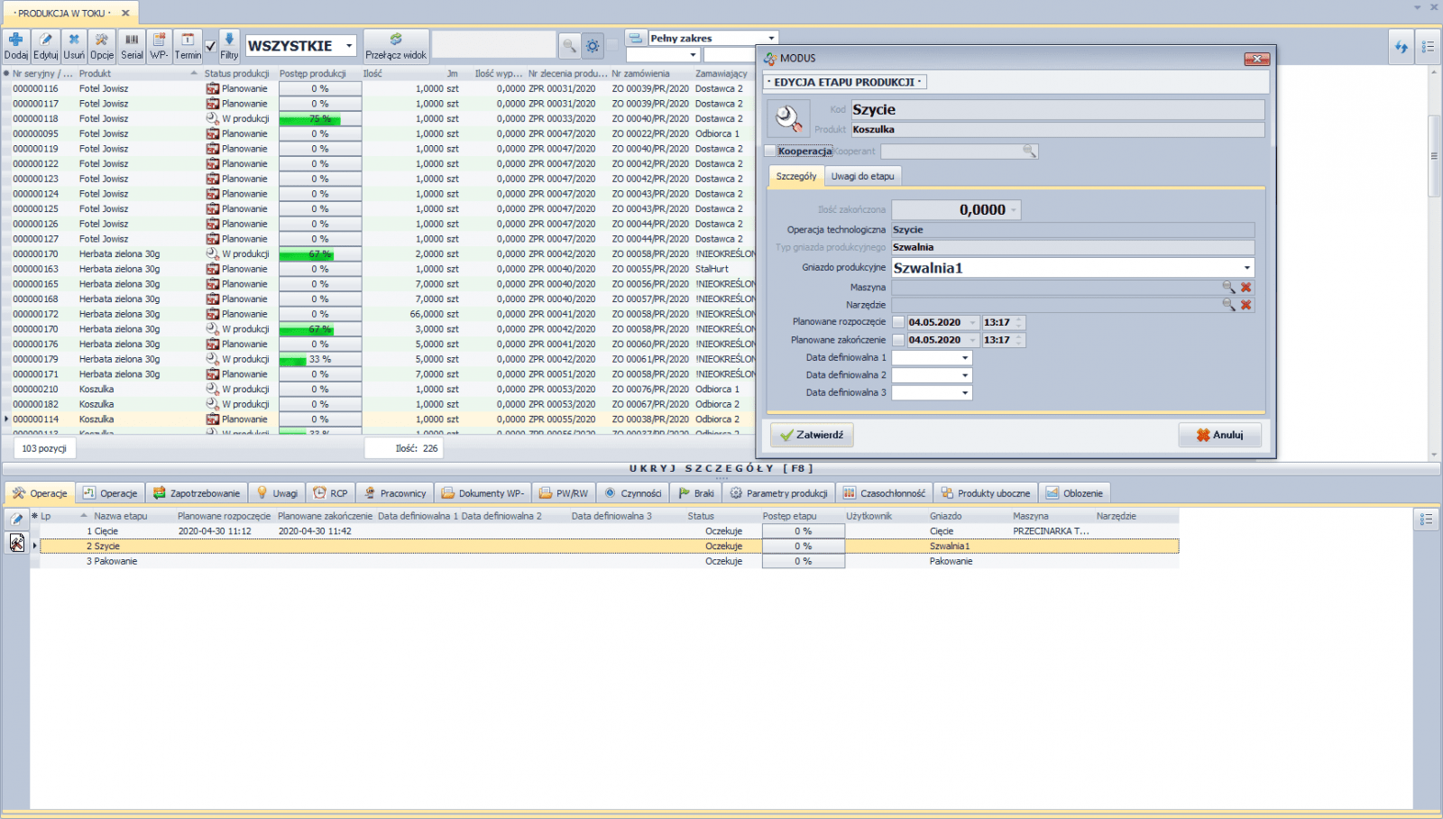Image resolution: width=1443 pixels, height=819 pixels.
Task: Click the UKRYJ SZCZEGÓŁY [F8] bar
Action: (721, 468)
